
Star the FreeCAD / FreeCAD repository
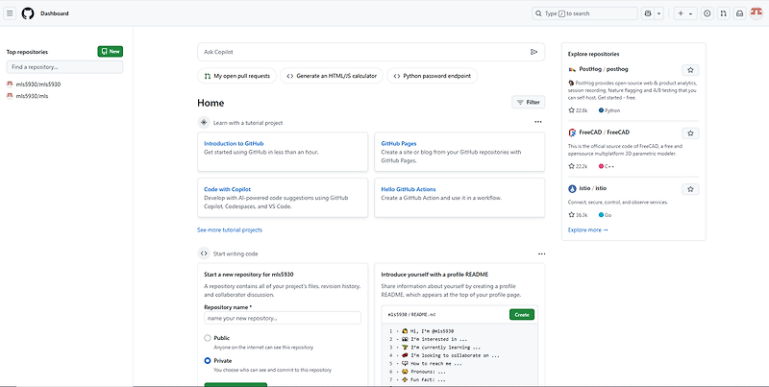click(690, 133)
